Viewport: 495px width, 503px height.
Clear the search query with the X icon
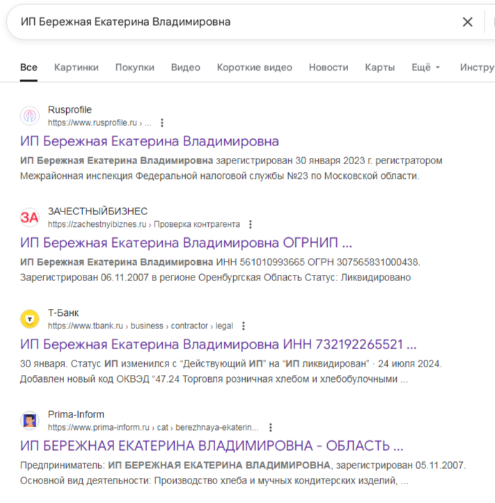(x=468, y=22)
